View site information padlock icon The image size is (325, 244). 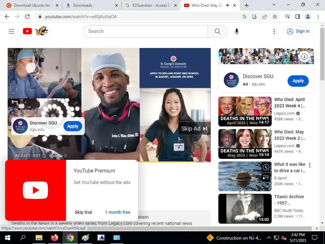pyautogui.click(x=40, y=17)
